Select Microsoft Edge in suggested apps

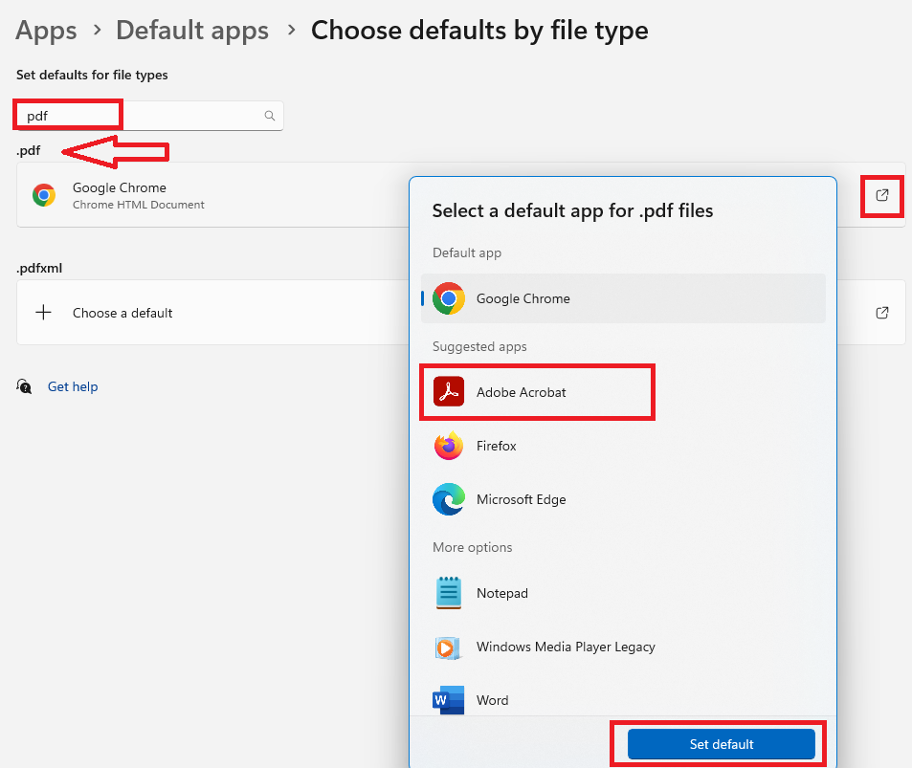point(623,499)
